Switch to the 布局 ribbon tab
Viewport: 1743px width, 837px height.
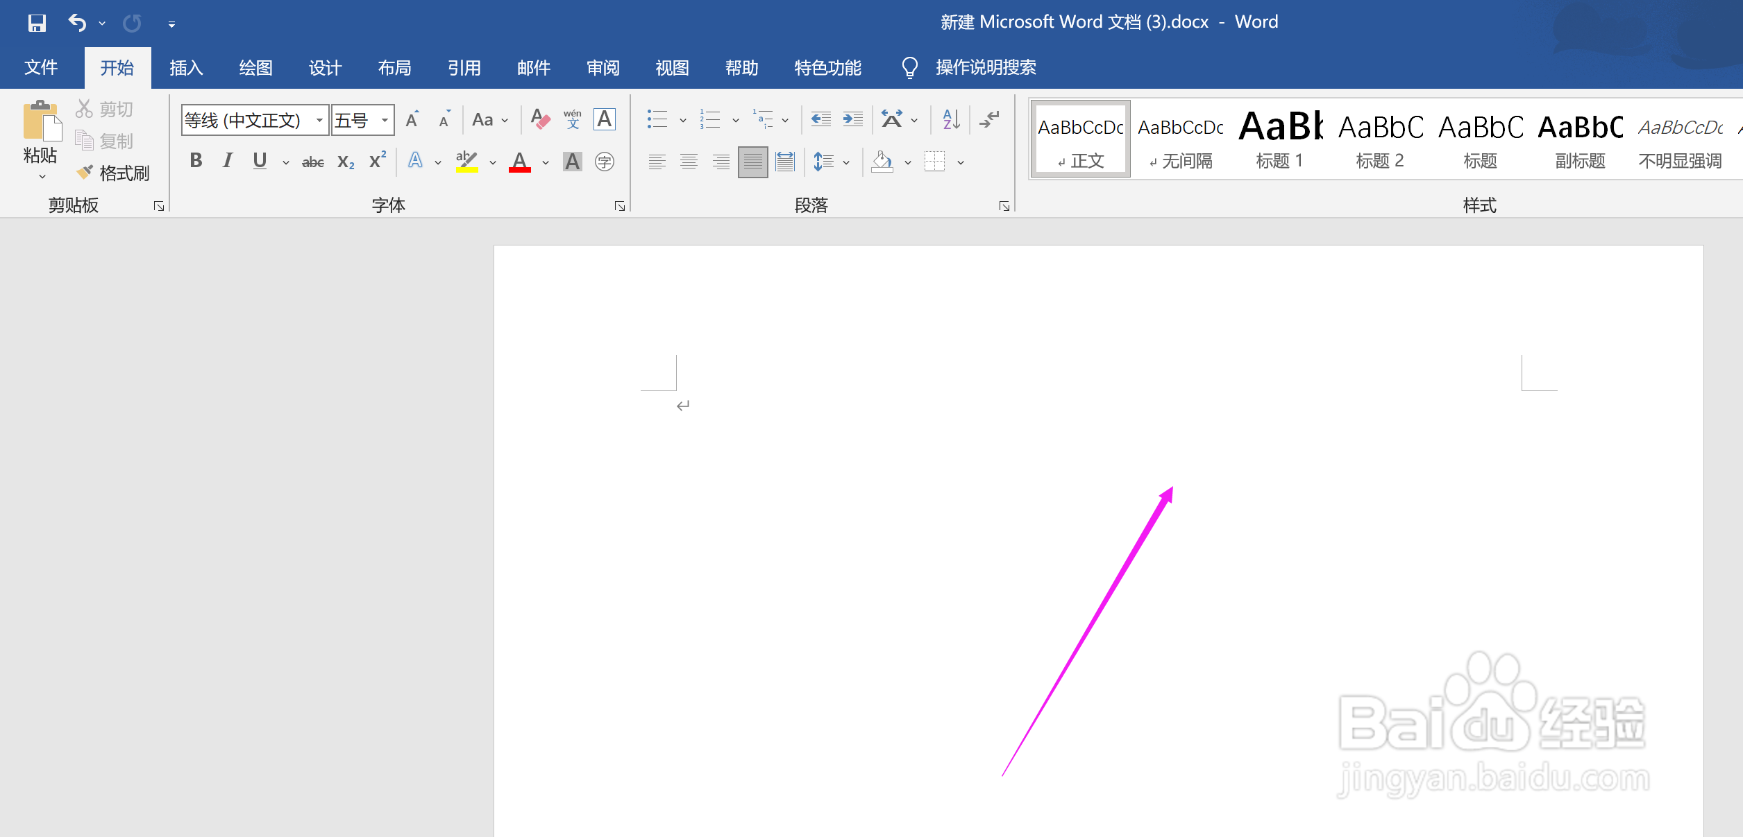[x=394, y=68]
